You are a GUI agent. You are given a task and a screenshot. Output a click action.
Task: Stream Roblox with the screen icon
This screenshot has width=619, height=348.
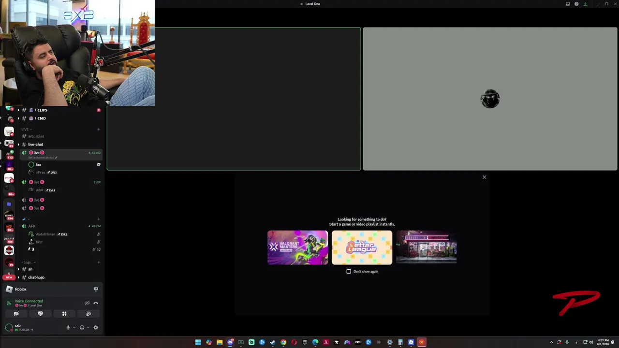coord(96,289)
